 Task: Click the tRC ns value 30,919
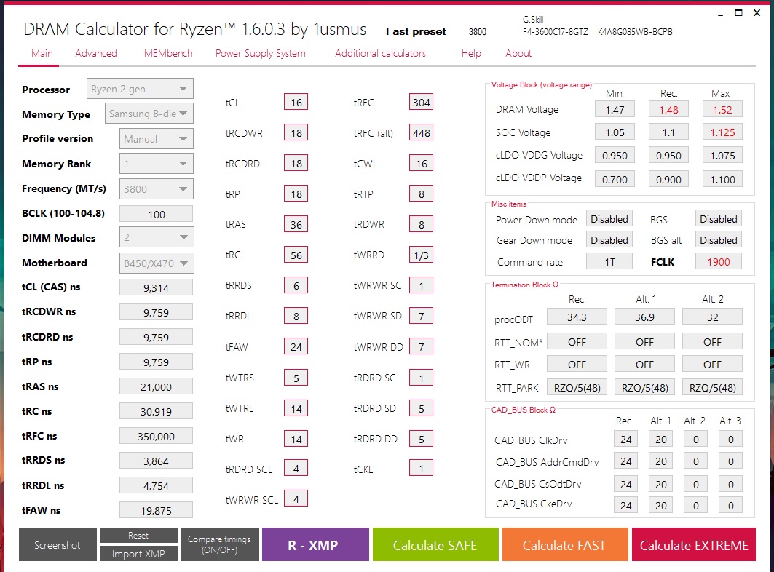(x=156, y=412)
